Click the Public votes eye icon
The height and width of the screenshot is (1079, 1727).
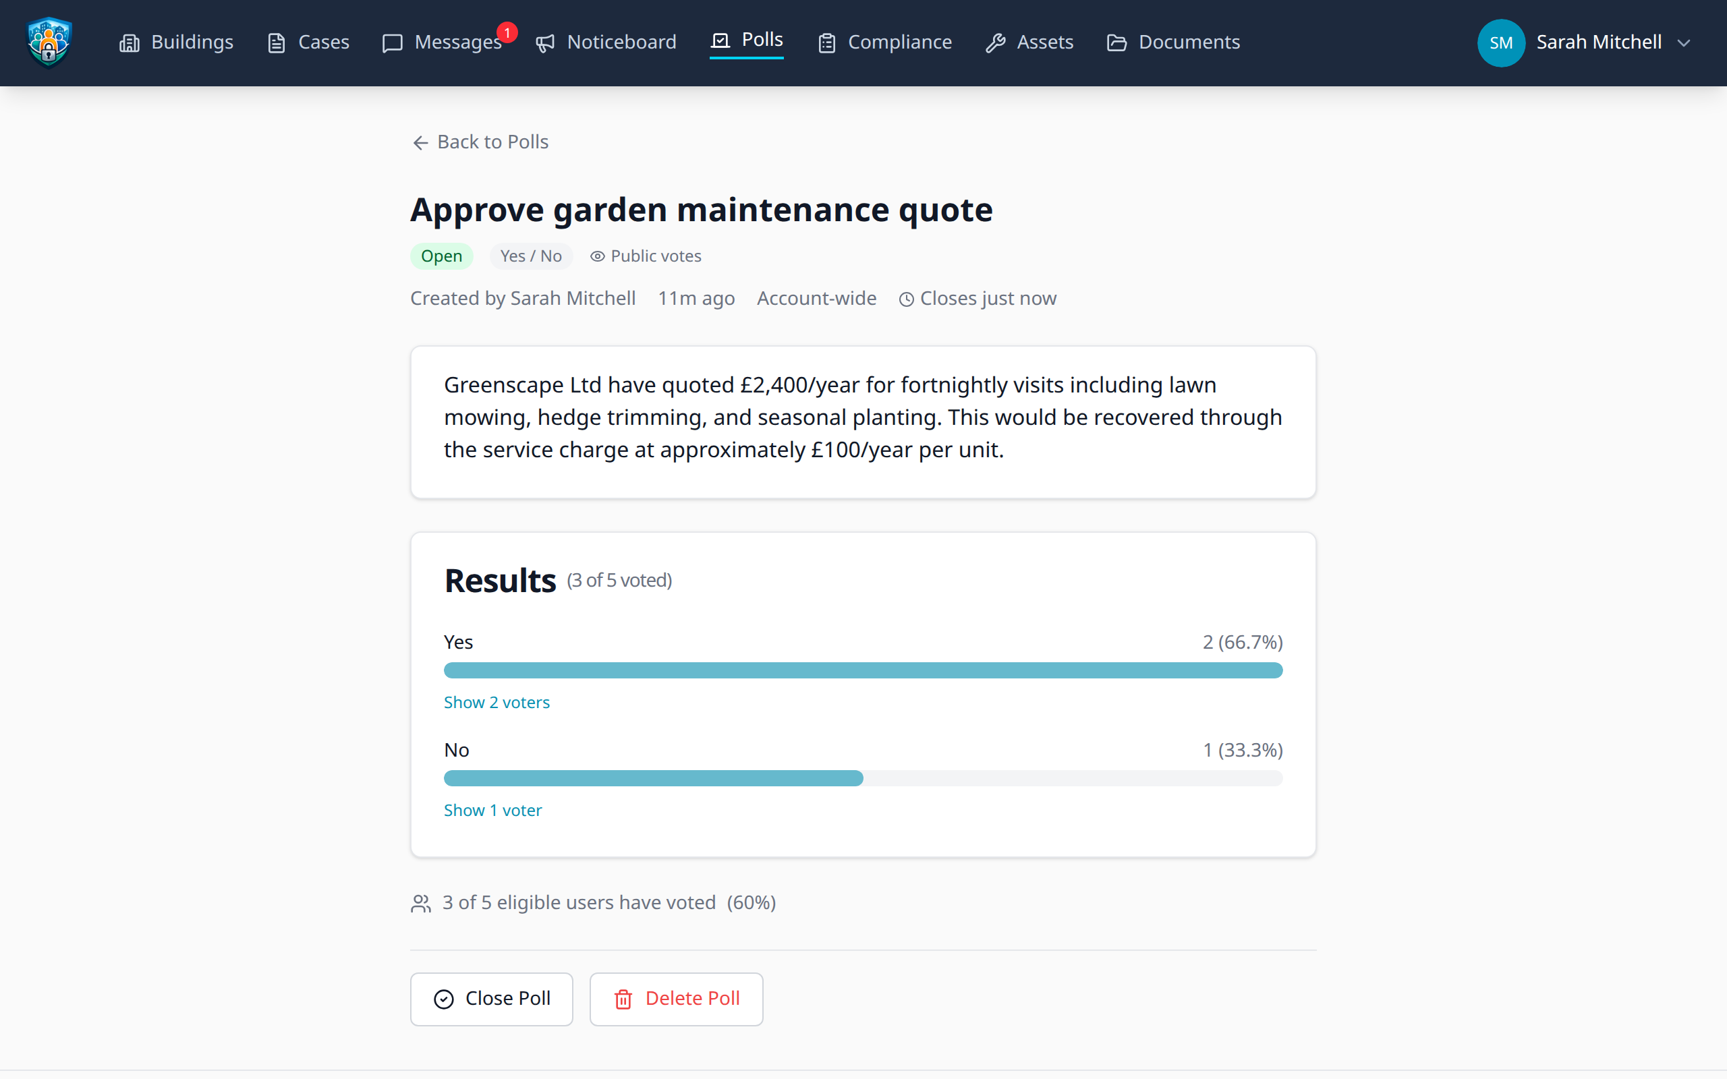(597, 256)
